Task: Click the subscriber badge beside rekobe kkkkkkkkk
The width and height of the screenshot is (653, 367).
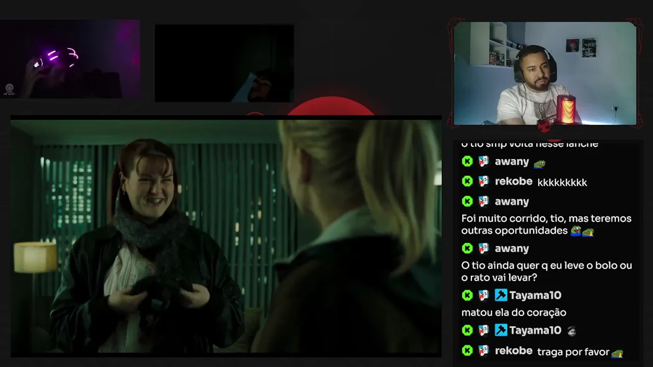Action: [x=484, y=181]
